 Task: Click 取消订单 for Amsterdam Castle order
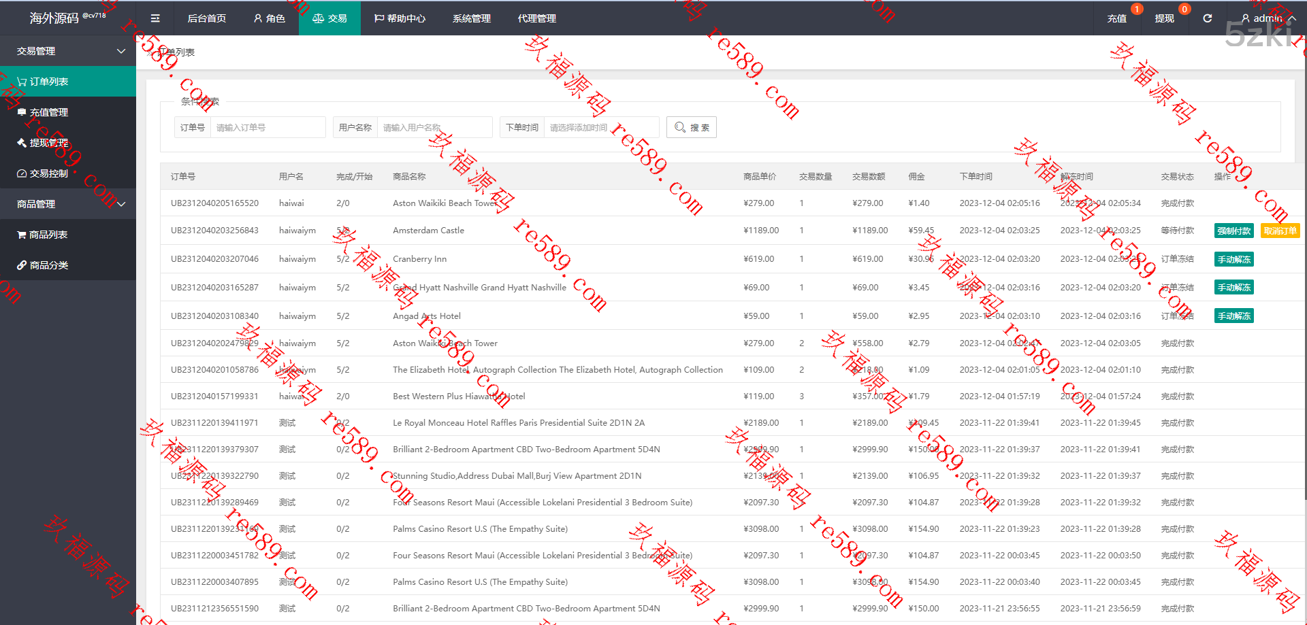(1280, 231)
